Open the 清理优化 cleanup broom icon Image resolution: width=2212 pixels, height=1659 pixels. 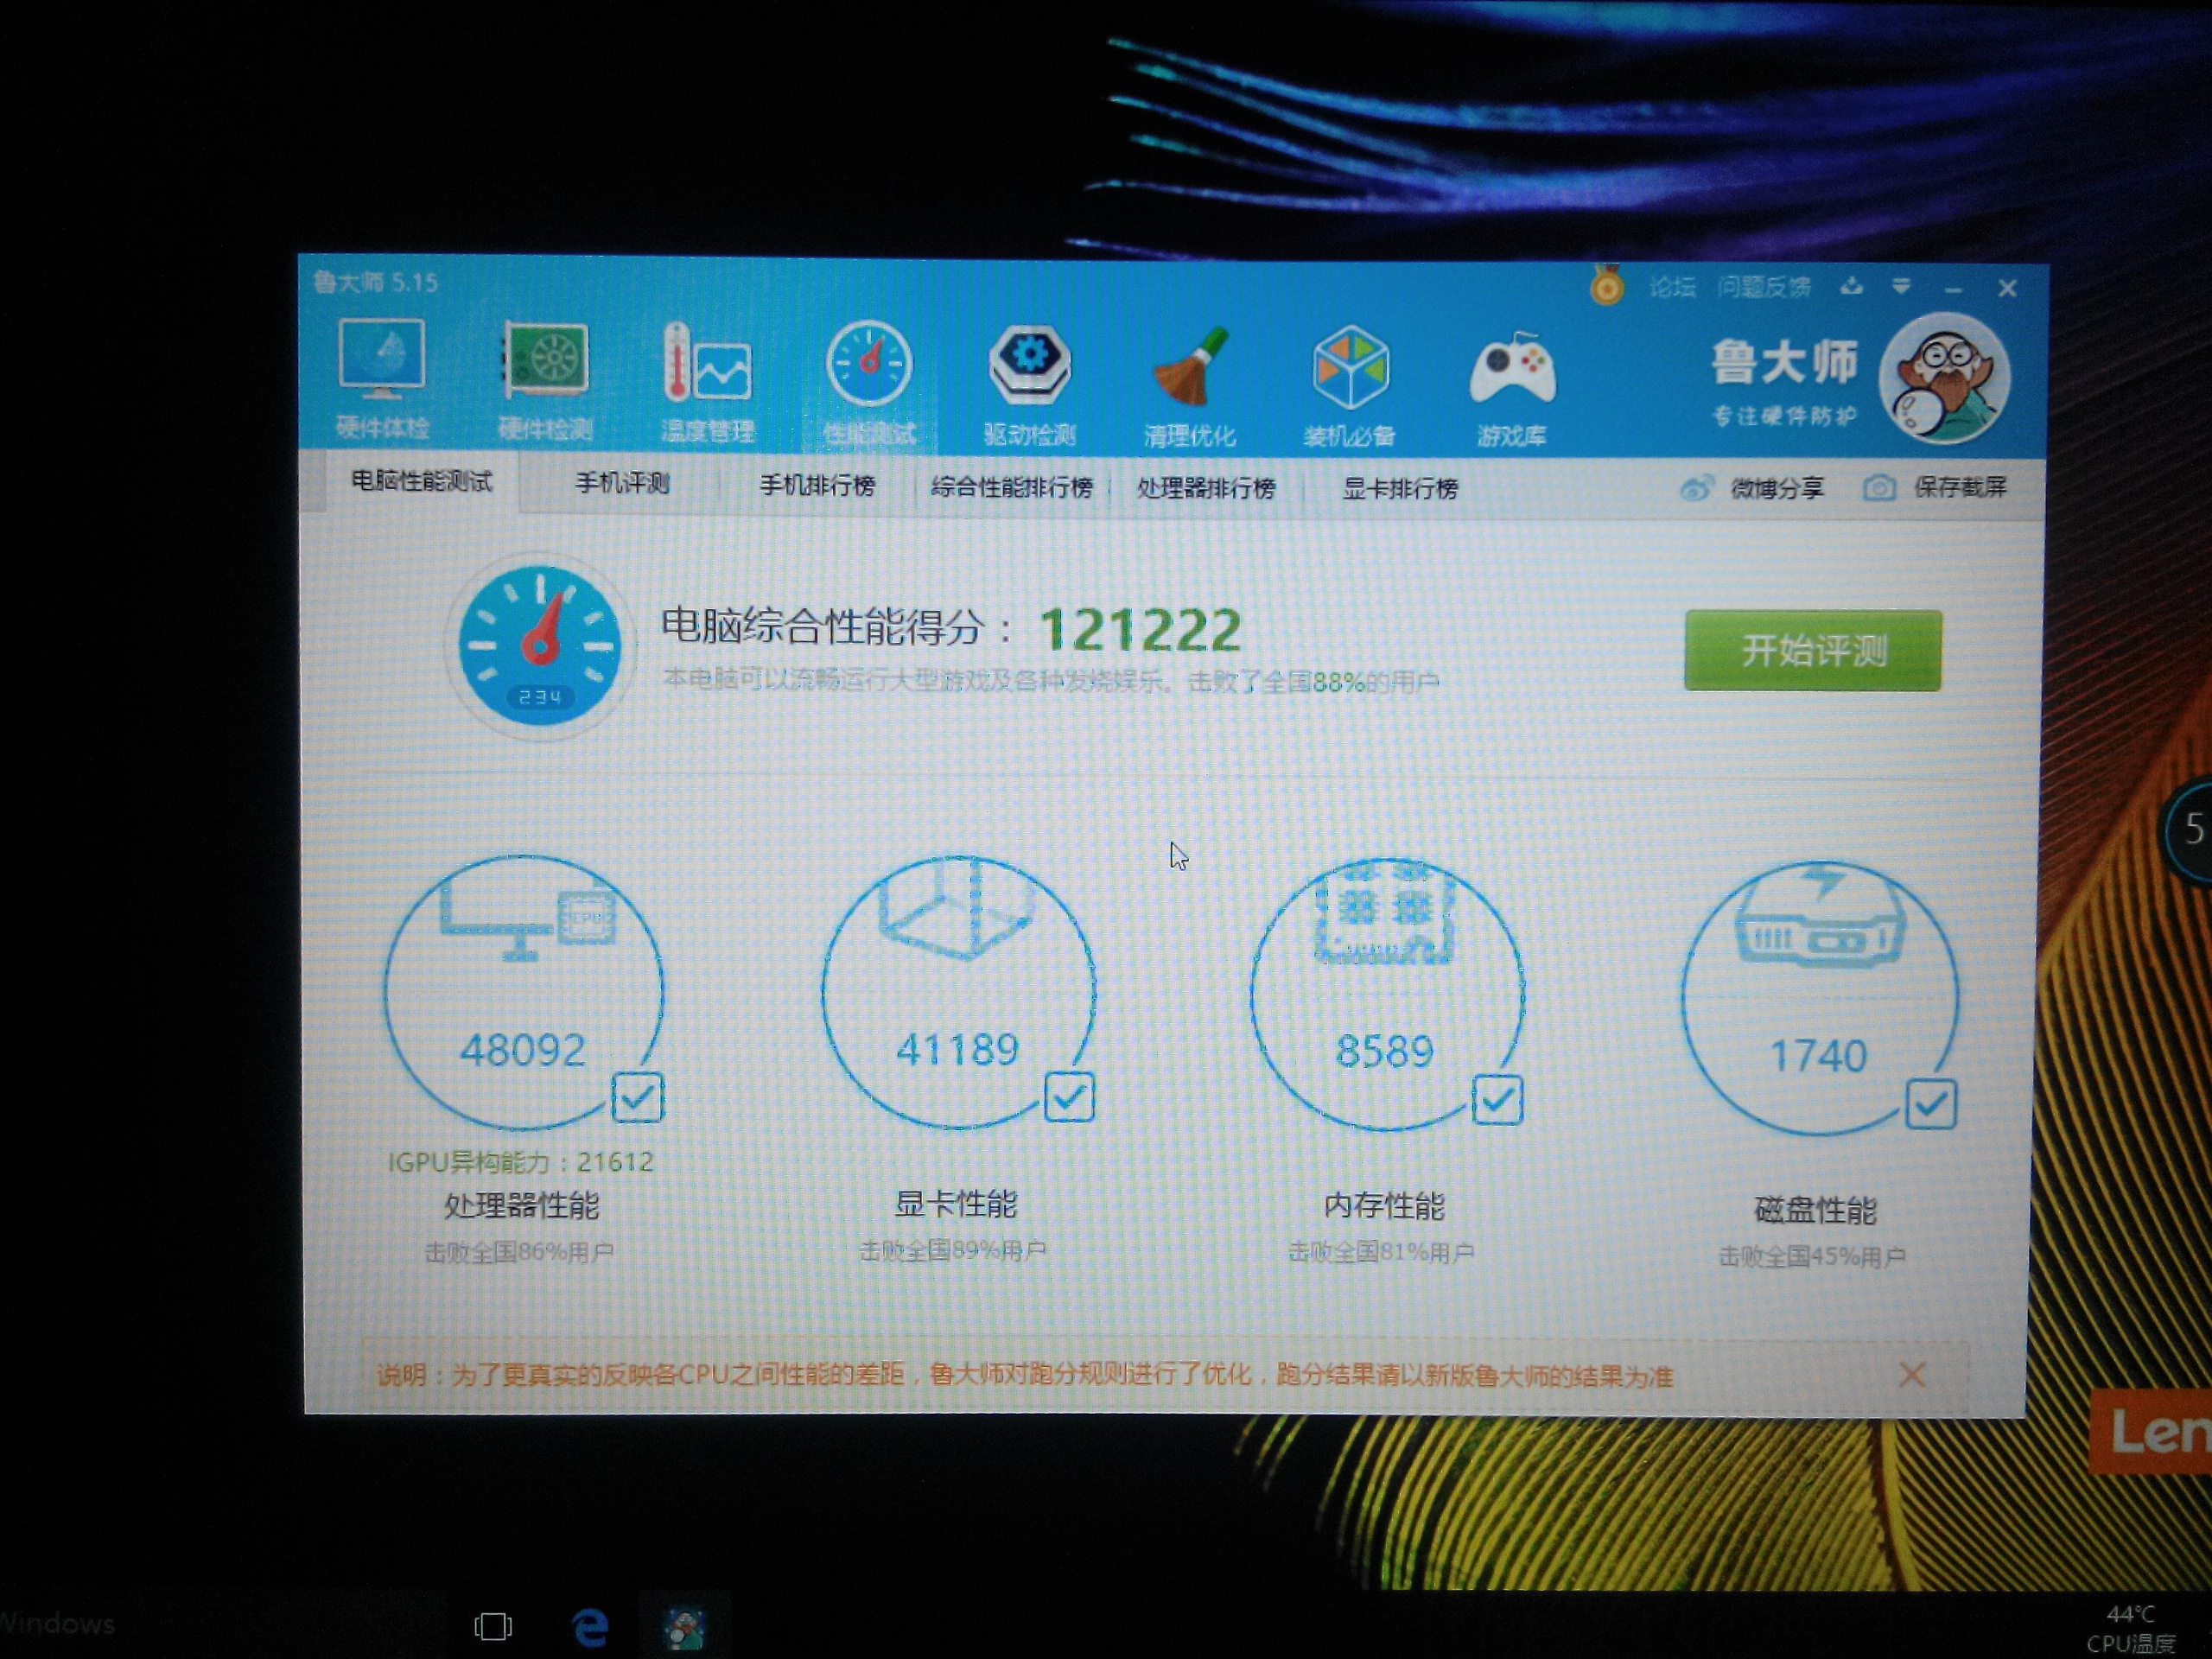coord(1190,386)
